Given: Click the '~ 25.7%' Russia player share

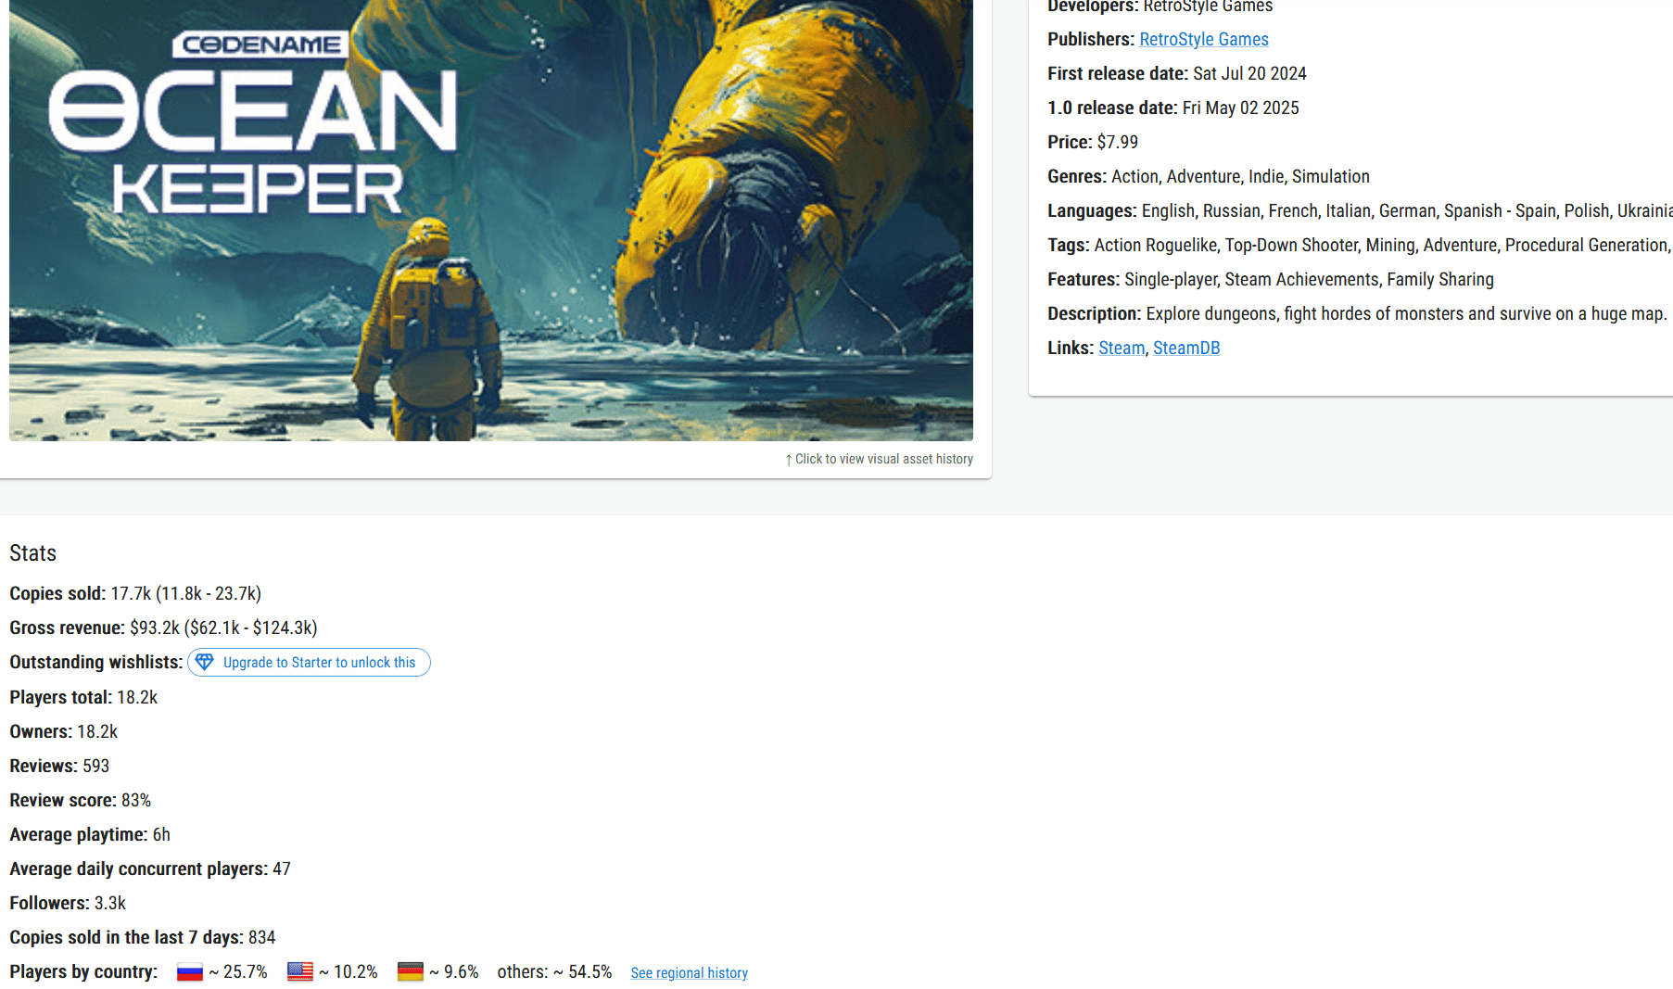Looking at the screenshot, I should pyautogui.click(x=238, y=971).
